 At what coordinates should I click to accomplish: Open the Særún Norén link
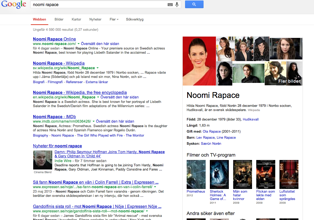(x=211, y=143)
